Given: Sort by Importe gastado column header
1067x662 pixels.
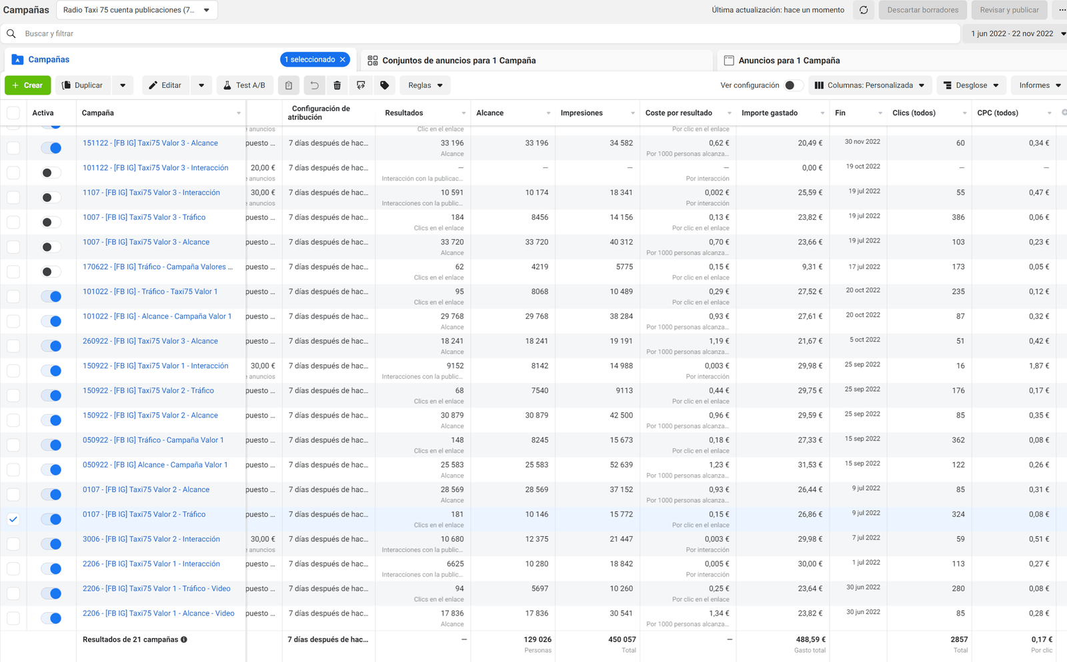Looking at the screenshot, I should [x=770, y=113].
